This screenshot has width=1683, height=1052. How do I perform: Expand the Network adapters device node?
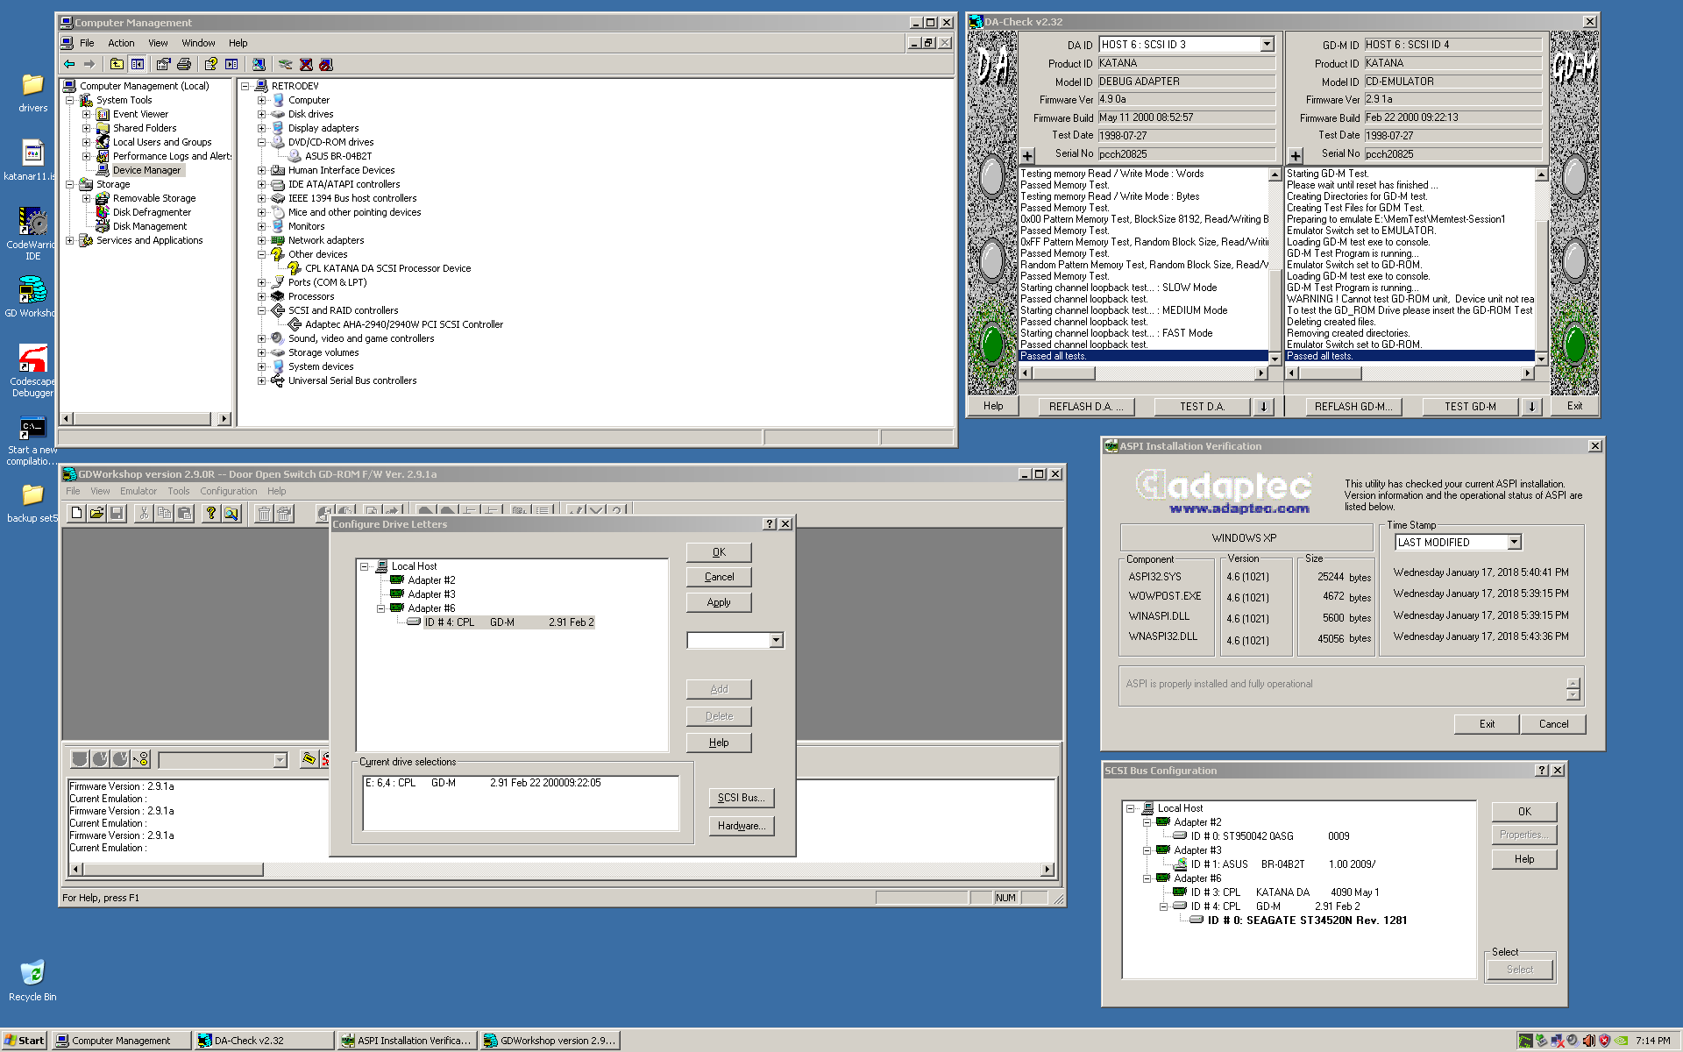point(261,240)
